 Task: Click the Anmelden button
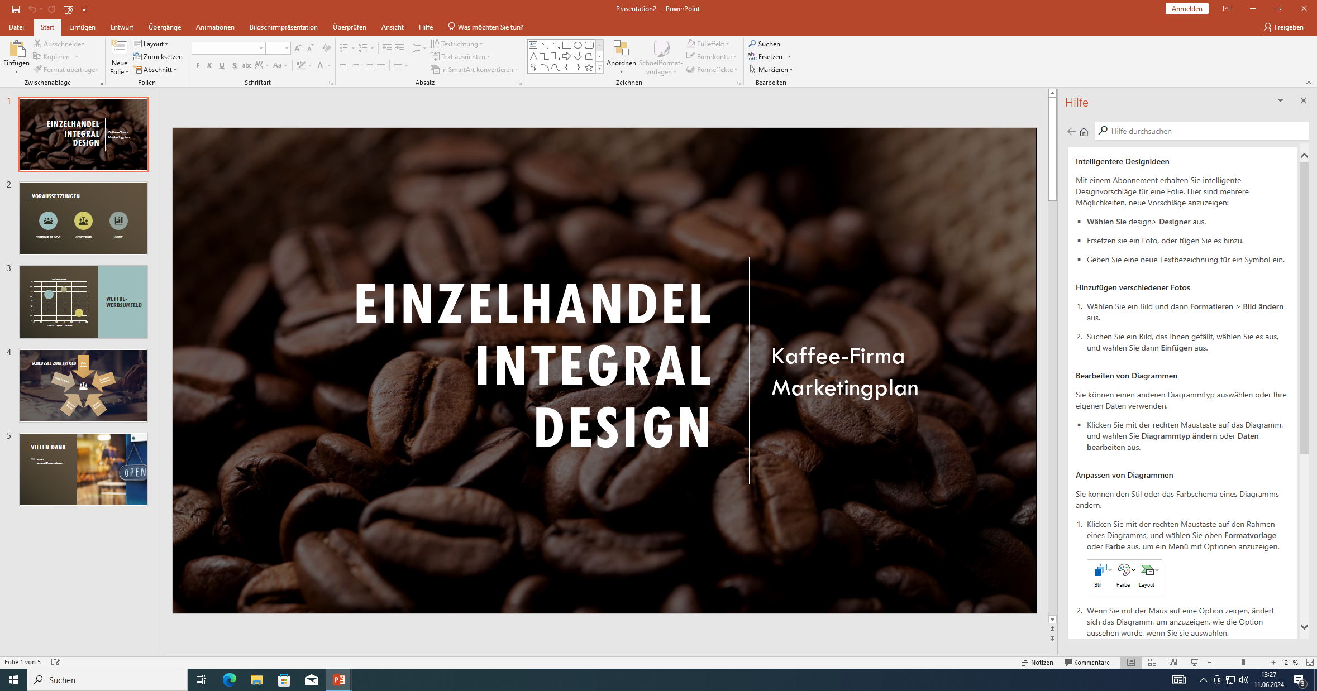point(1187,9)
